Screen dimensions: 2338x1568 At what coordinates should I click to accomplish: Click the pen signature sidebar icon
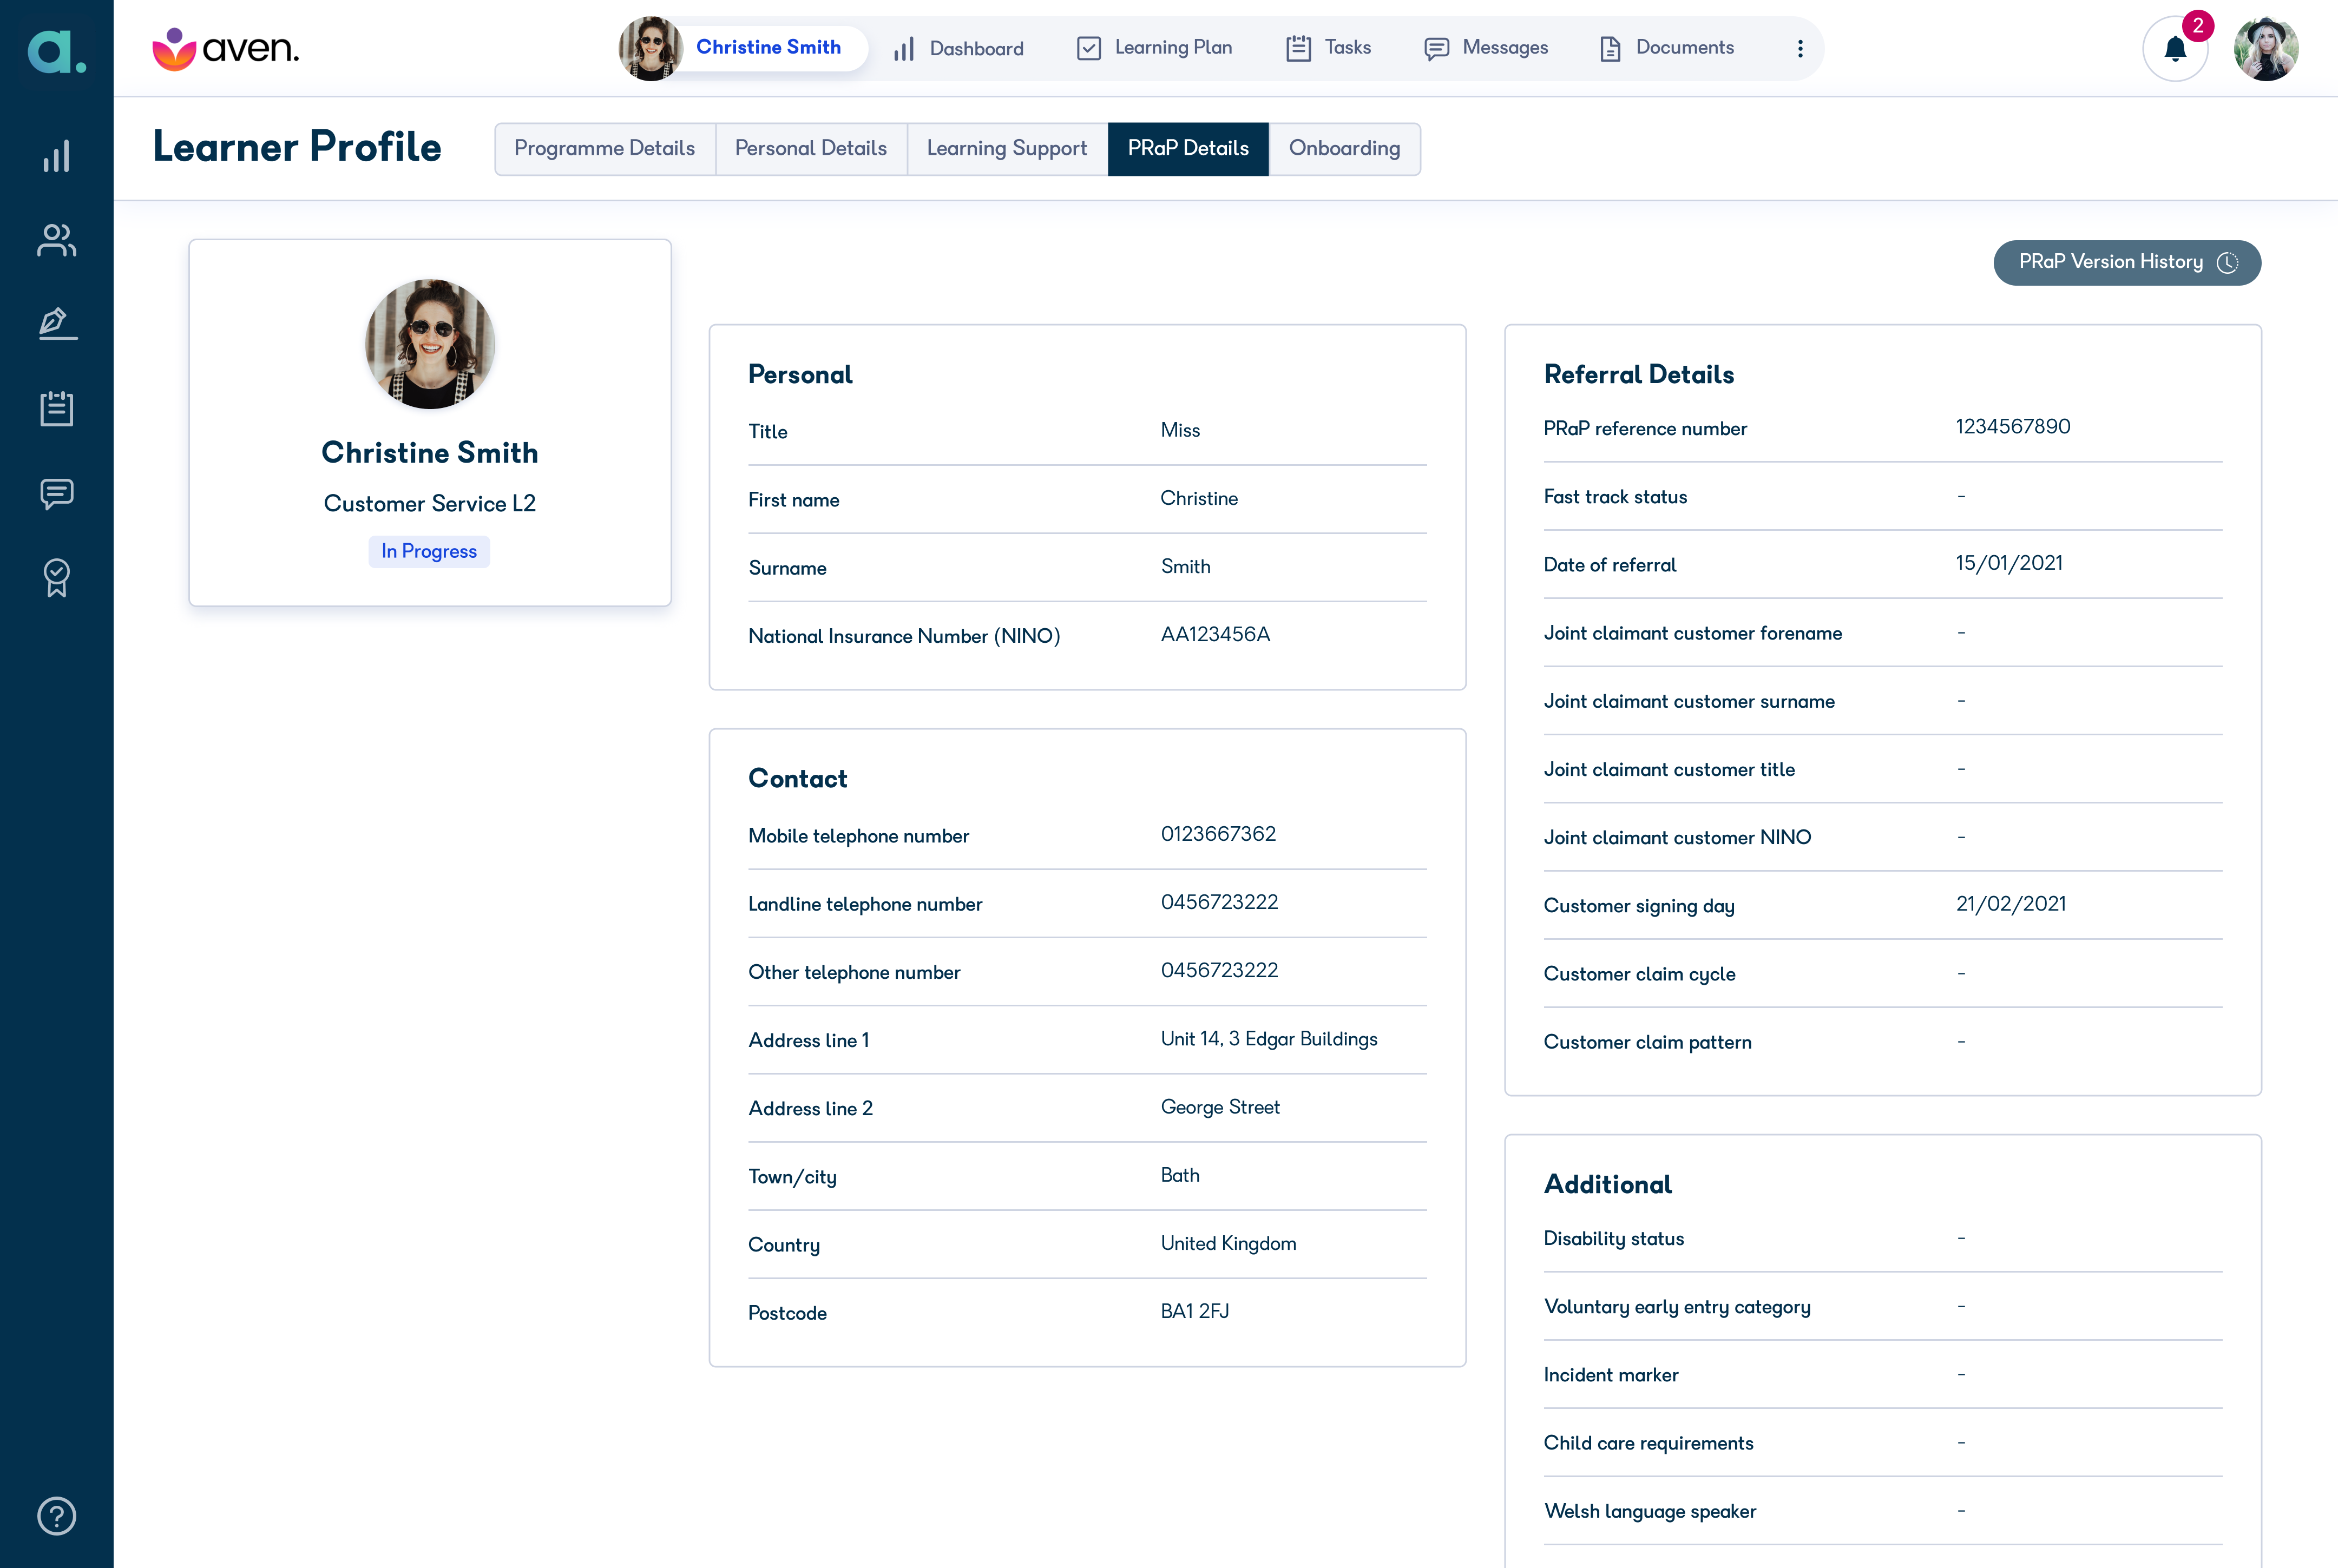[57, 323]
